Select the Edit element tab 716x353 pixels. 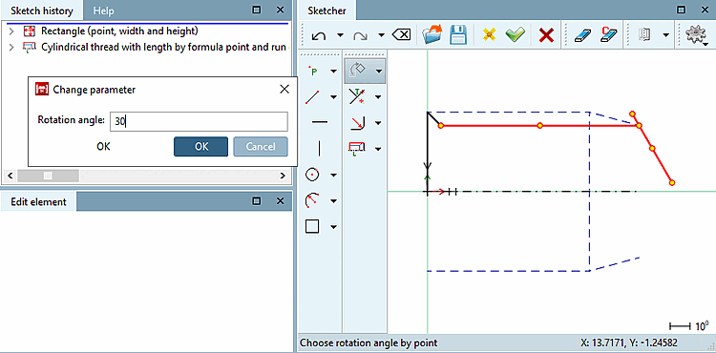[39, 201]
